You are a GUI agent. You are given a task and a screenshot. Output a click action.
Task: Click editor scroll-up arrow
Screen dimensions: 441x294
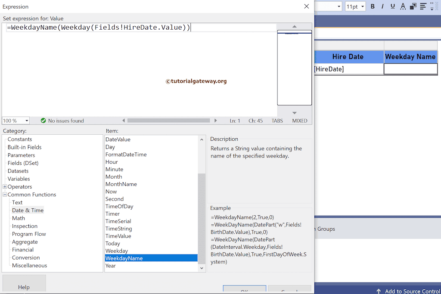point(295,26)
